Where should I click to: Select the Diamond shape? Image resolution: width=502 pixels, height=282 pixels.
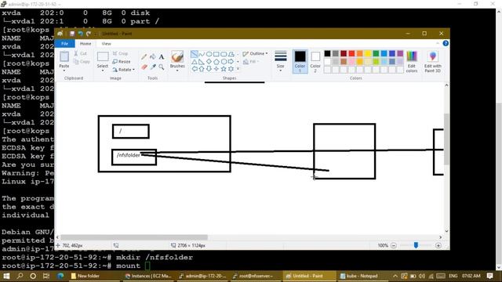click(209, 61)
